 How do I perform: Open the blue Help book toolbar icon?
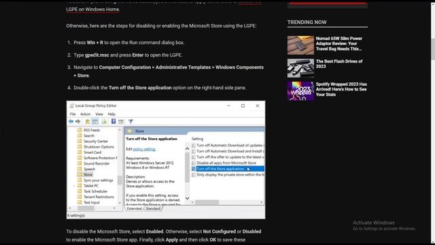(x=114, y=121)
